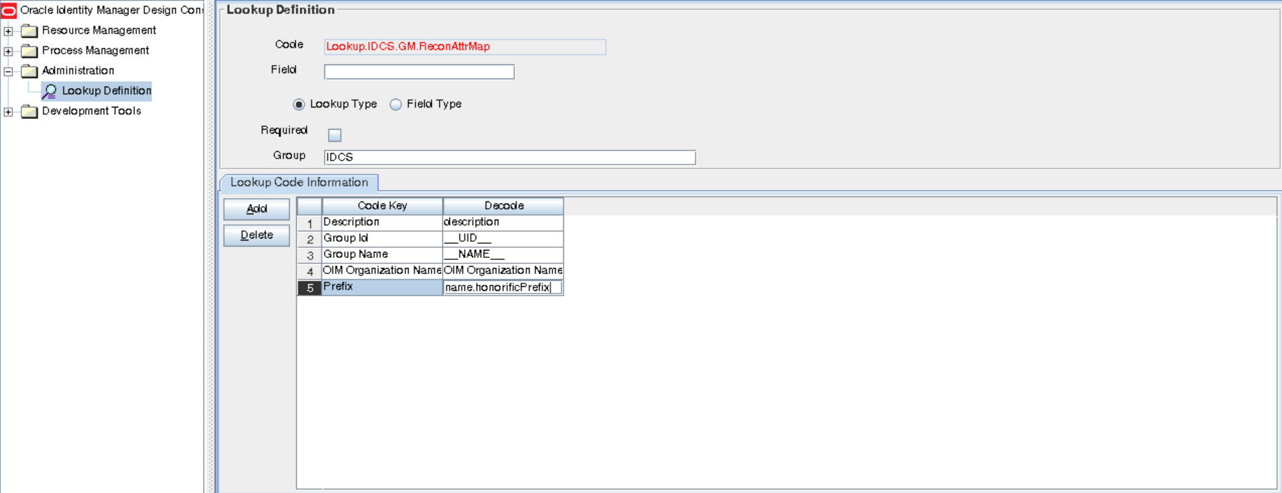Click OIM Organization Name code key cell

point(382,271)
